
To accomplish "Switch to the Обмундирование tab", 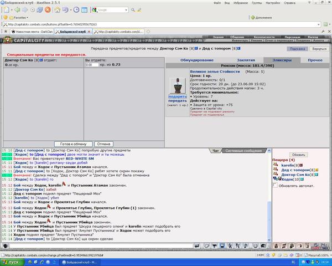I will (x=197, y=60).
